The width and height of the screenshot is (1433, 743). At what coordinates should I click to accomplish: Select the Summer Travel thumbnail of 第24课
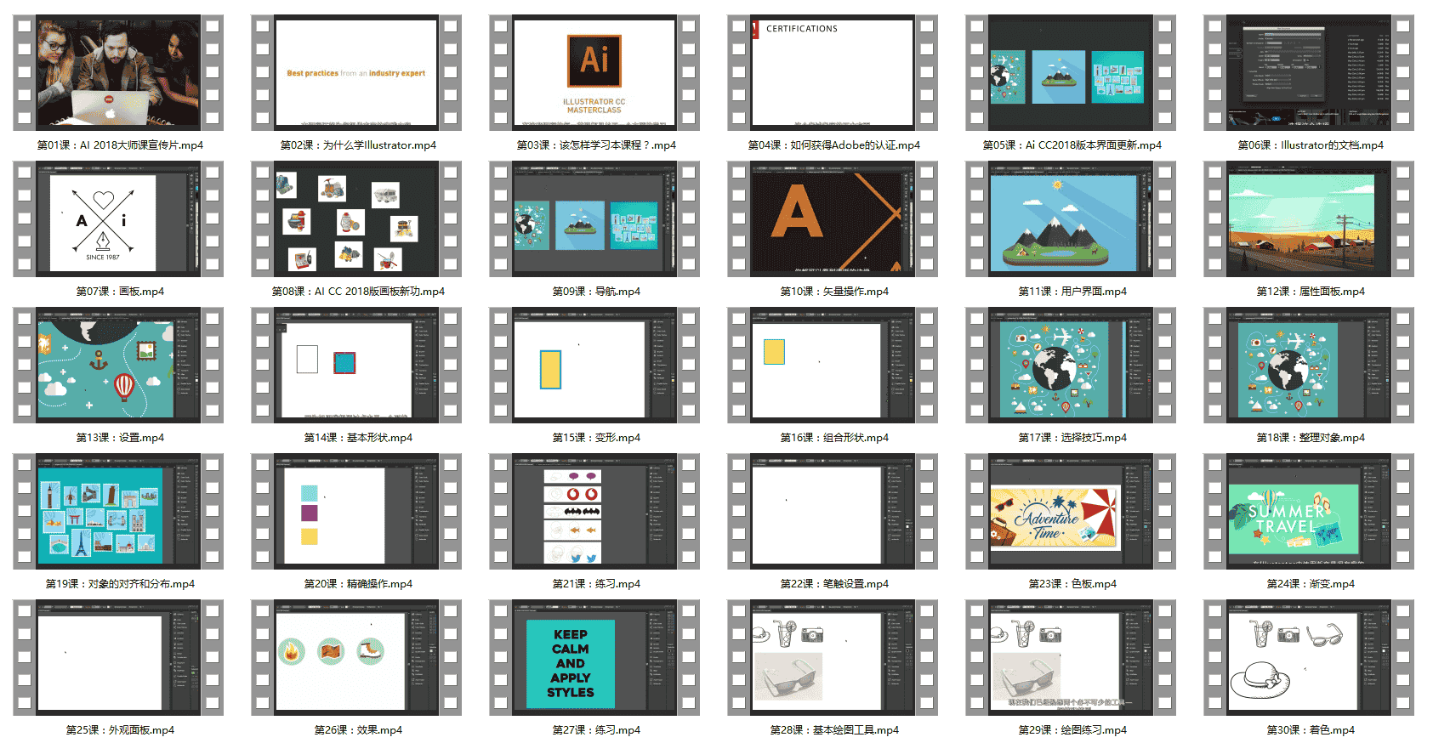(x=1309, y=511)
